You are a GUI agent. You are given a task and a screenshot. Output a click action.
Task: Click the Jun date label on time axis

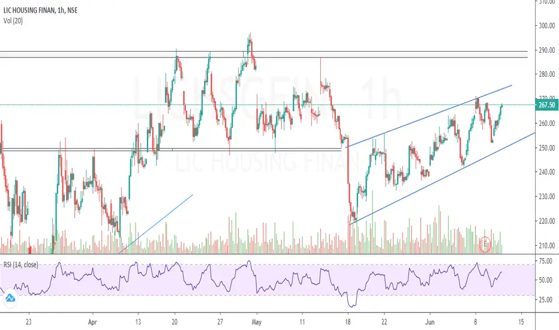(430, 322)
